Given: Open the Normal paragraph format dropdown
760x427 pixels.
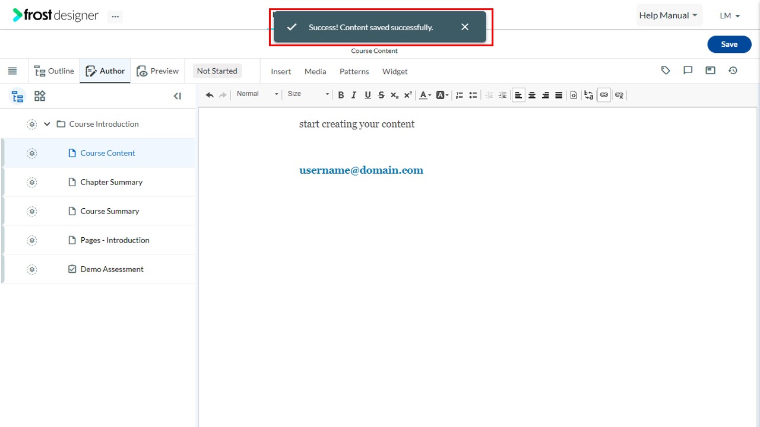Looking at the screenshot, I should coord(257,94).
